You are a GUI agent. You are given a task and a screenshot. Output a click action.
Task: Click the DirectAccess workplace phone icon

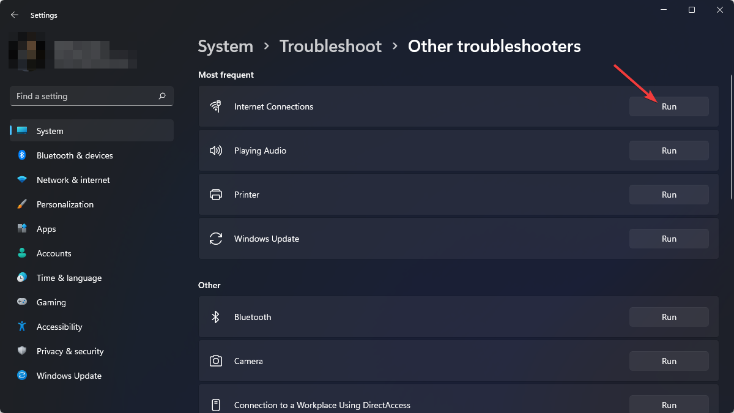[x=216, y=404]
